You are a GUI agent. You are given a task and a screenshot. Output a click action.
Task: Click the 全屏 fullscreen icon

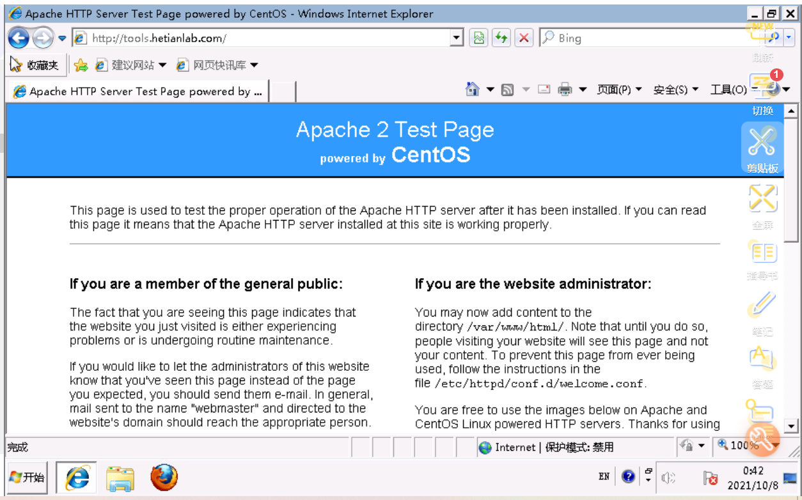pyautogui.click(x=762, y=207)
